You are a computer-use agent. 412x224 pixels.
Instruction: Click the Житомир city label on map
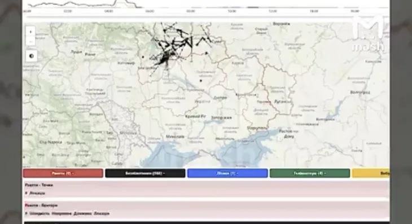pyautogui.click(x=126, y=63)
